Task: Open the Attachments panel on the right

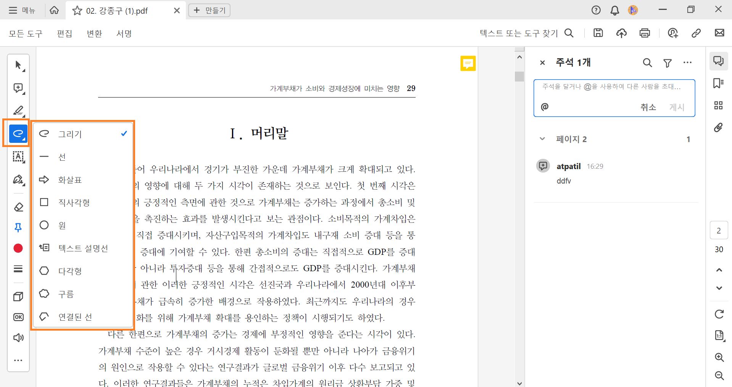Action: pyautogui.click(x=719, y=128)
